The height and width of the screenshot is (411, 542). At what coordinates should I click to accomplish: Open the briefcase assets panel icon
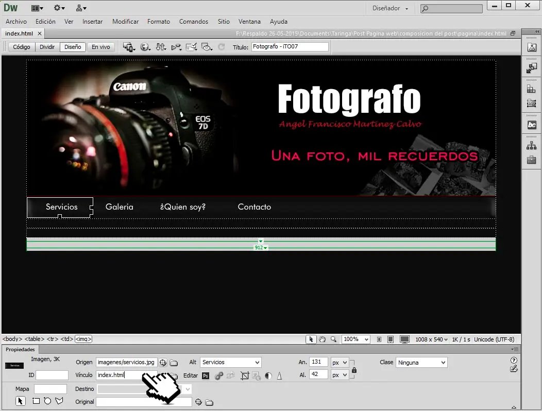click(x=532, y=160)
